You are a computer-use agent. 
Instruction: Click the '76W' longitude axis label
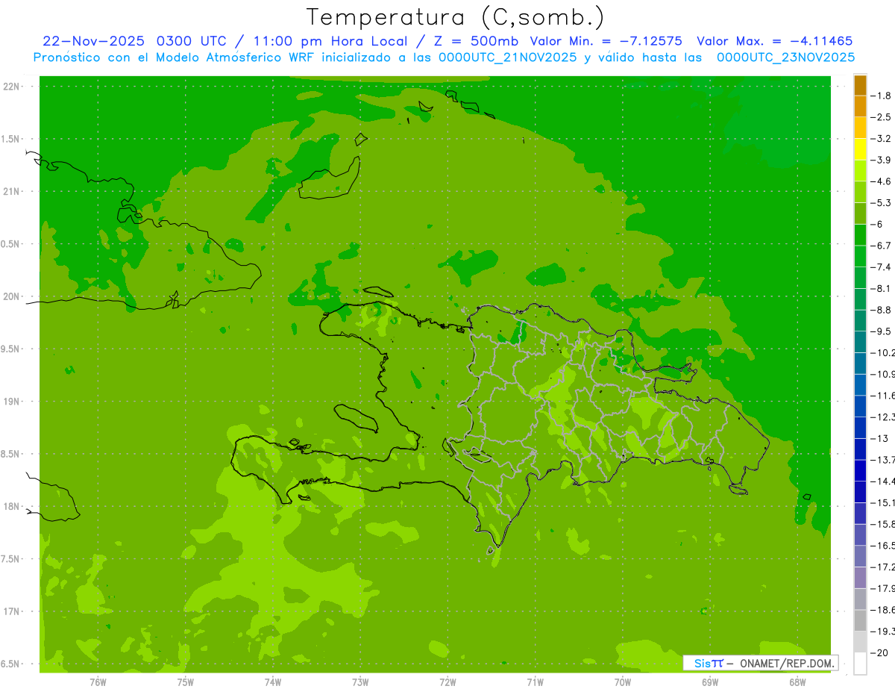[98, 682]
